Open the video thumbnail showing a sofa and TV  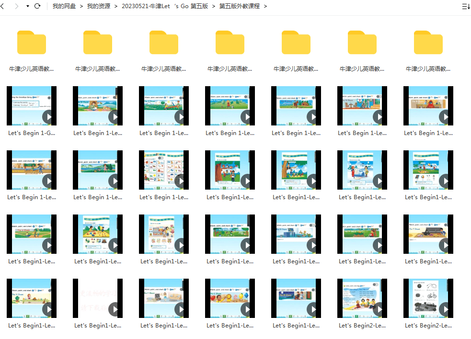(164, 298)
